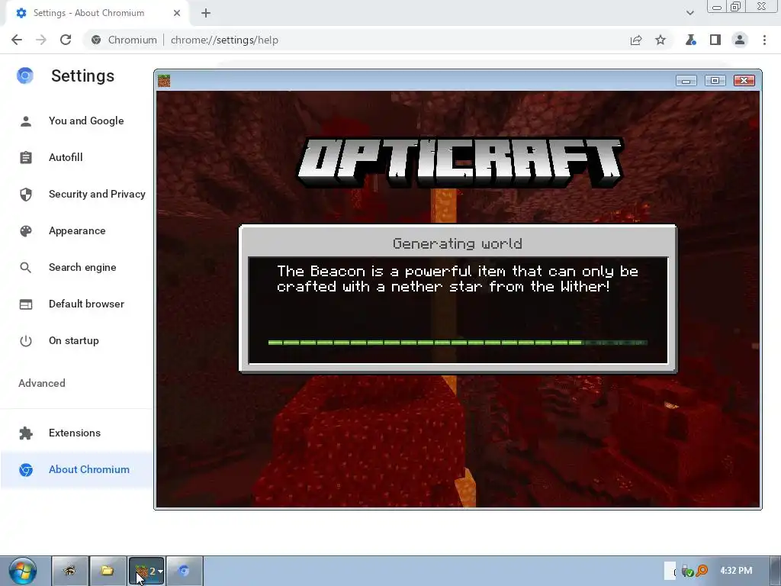
Task: Open File Explorer folder in taskbar
Action: coord(108,571)
